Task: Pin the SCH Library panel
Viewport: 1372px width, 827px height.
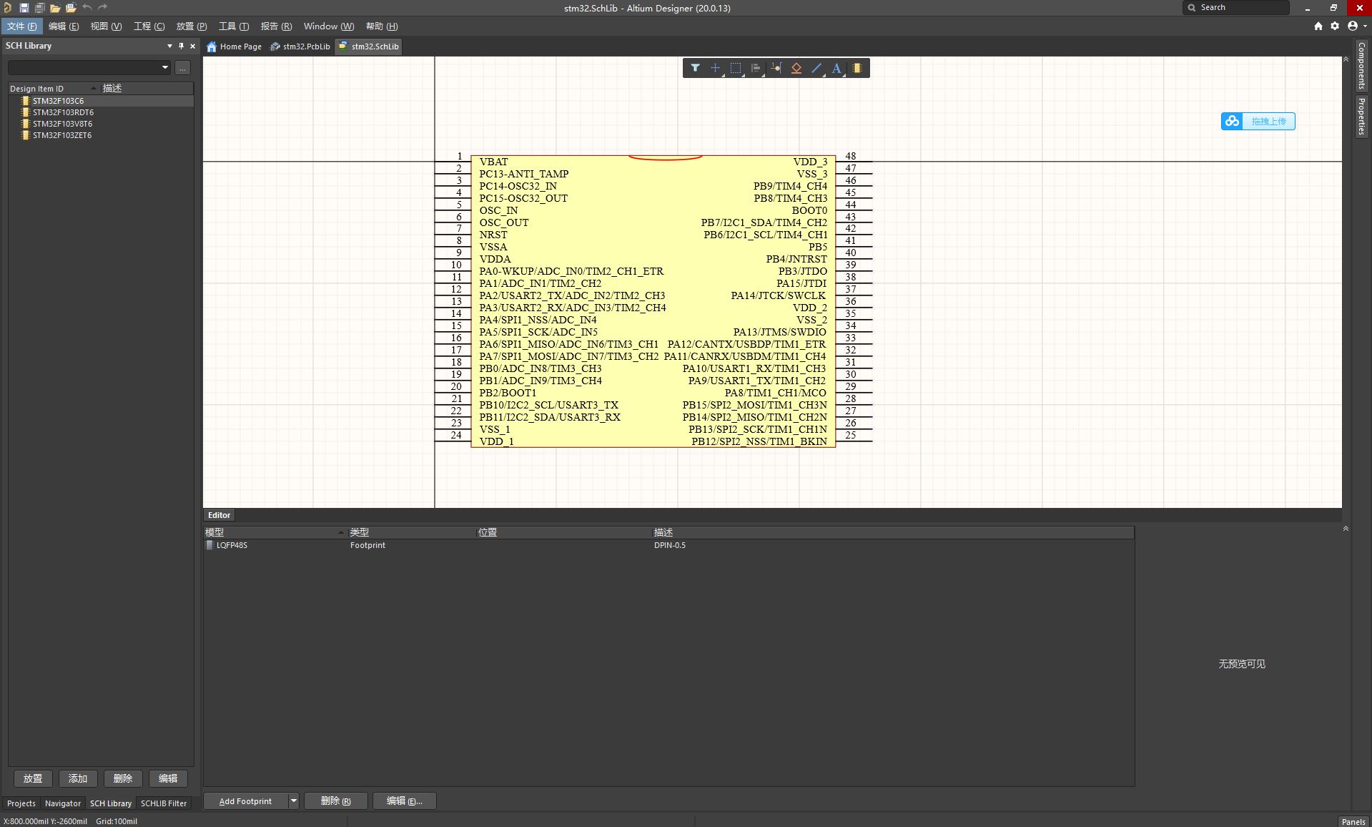Action: click(x=181, y=46)
